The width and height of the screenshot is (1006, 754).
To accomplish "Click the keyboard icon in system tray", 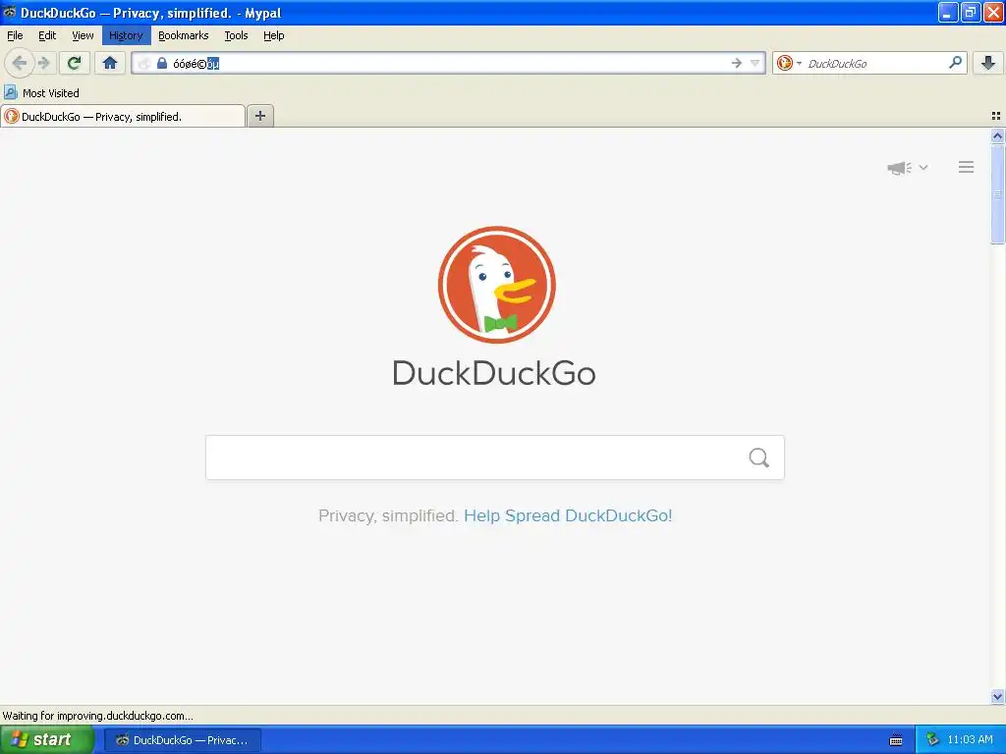I will [896, 740].
